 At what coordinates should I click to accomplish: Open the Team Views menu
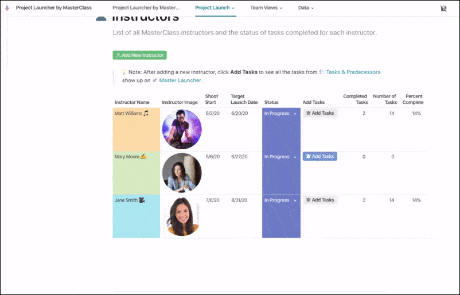click(x=266, y=8)
